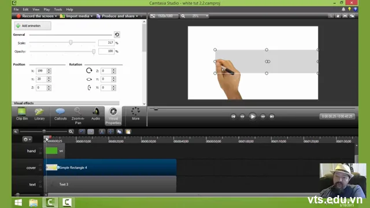Open the timeline settings gear dropdown
This screenshot has height=208, width=370.
[x=27, y=139]
